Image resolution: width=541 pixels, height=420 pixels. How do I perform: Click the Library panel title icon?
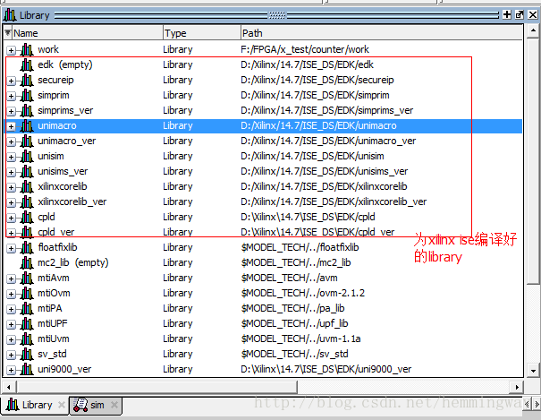[x=10, y=15]
